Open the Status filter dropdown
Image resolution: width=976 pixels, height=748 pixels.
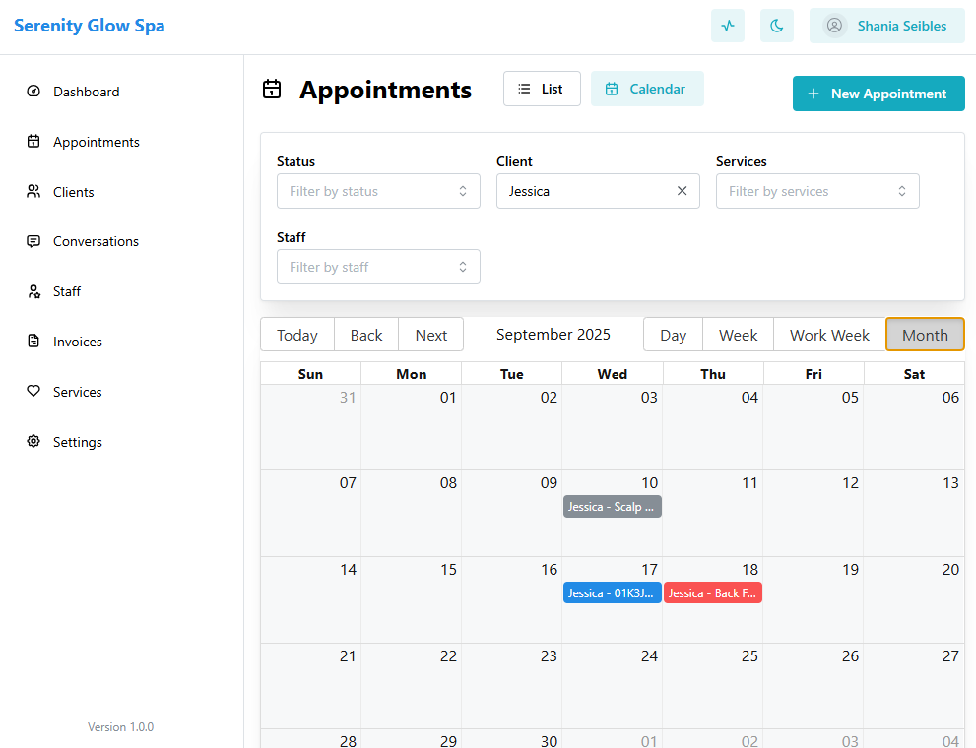pos(378,191)
